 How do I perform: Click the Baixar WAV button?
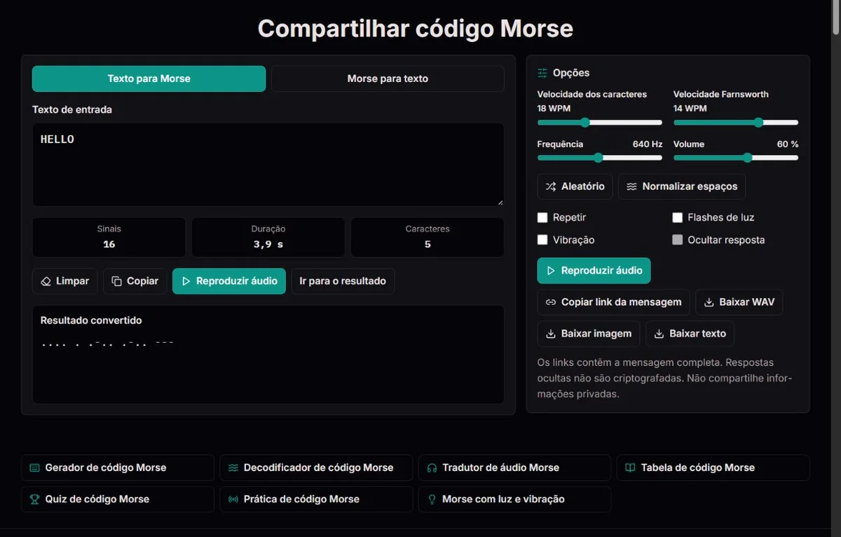point(739,302)
